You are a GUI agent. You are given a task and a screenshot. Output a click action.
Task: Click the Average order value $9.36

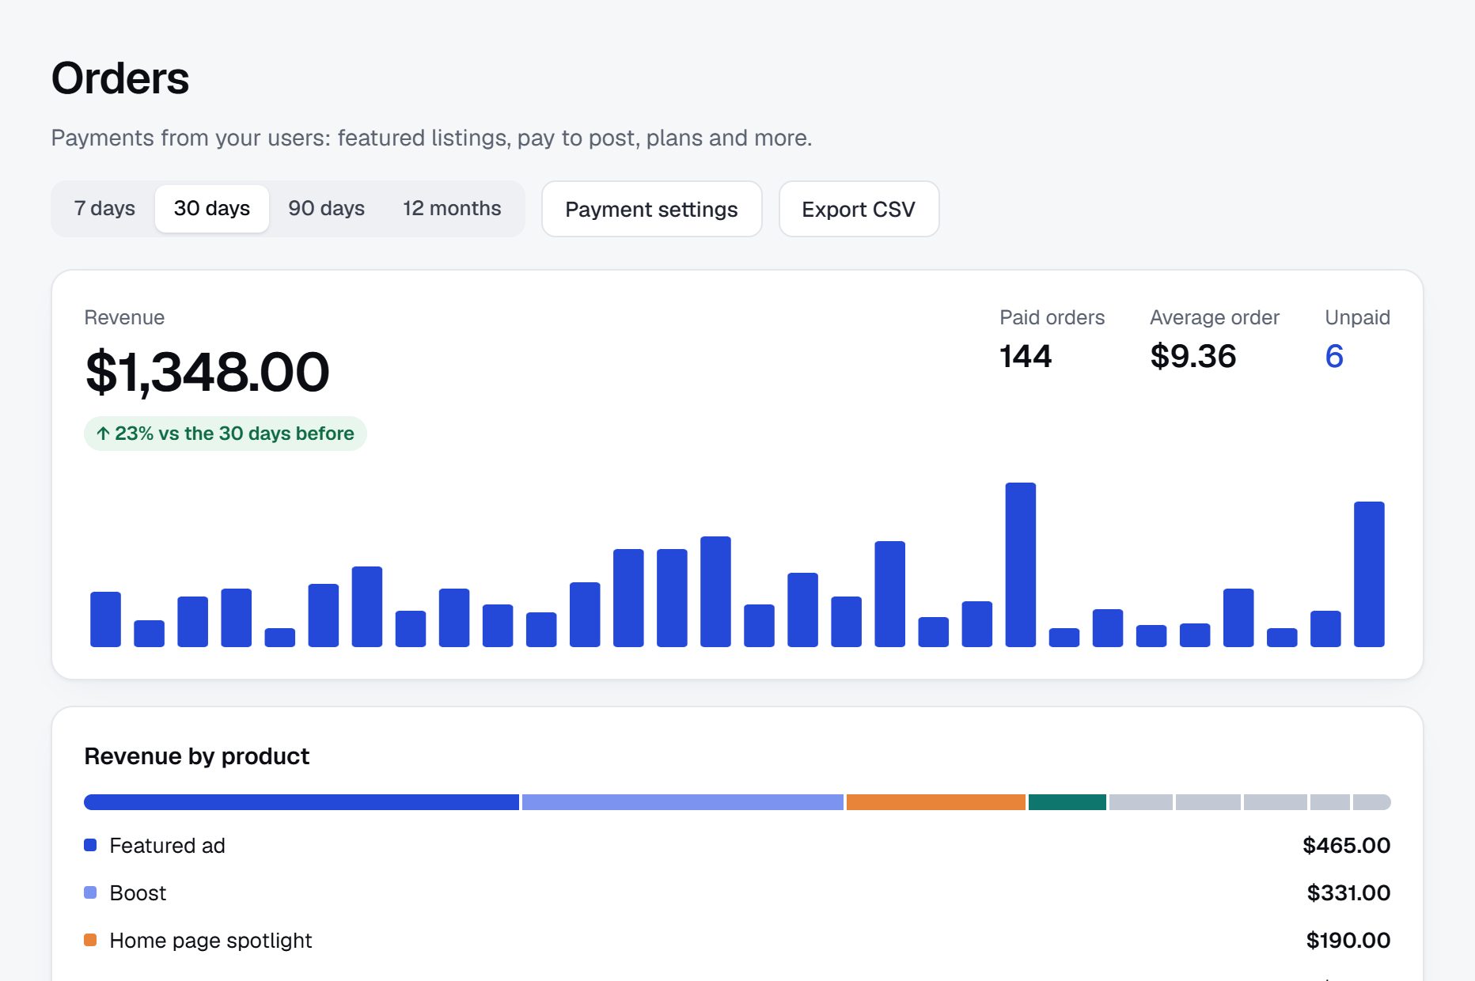click(x=1193, y=356)
